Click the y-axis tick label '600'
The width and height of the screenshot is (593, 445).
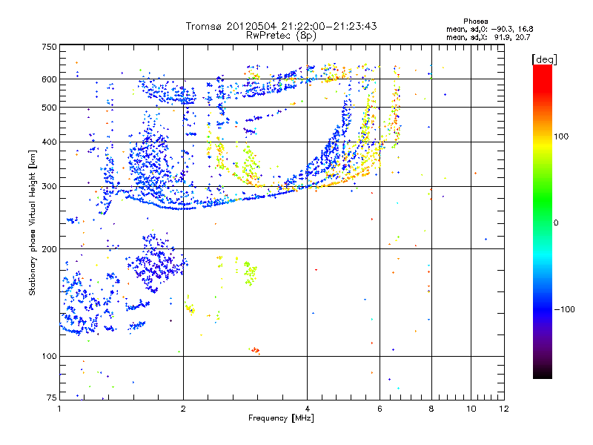(50, 79)
